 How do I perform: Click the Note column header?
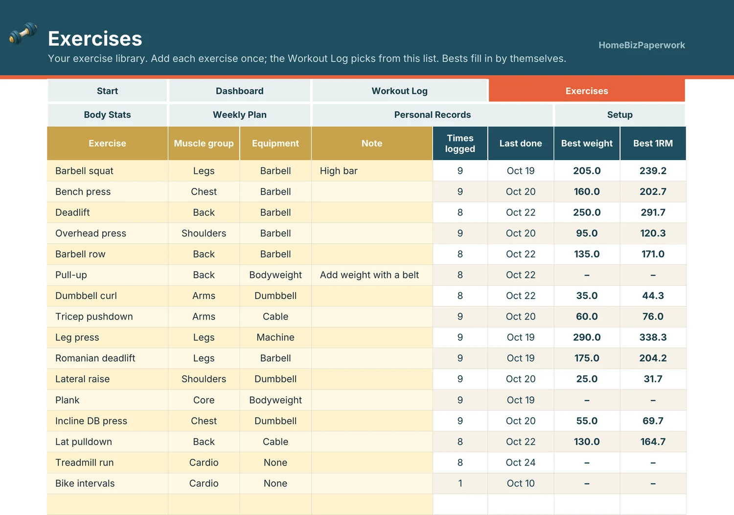point(372,143)
